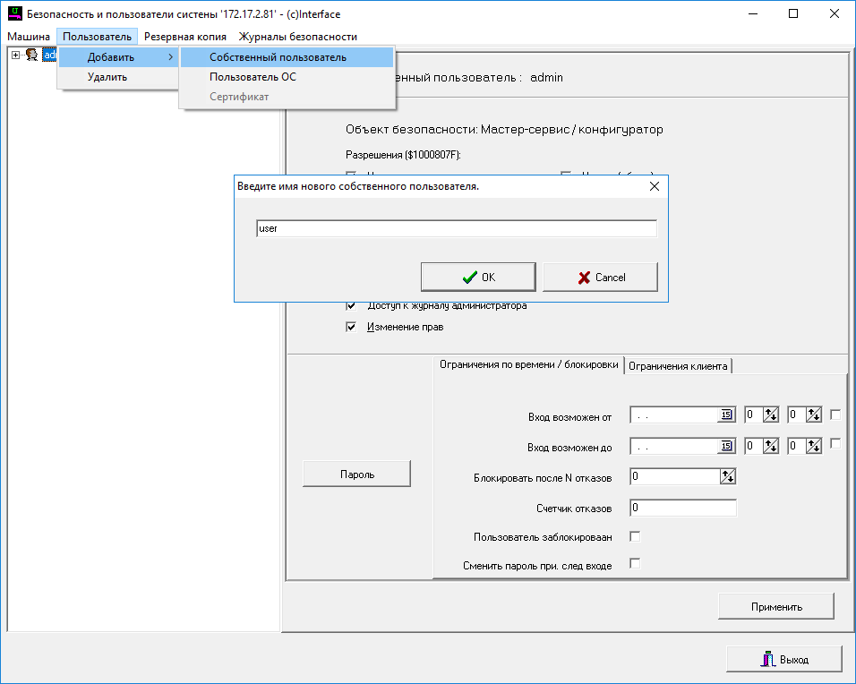Viewport: 856px width, 684px height.
Task: Click the hour spinner for 'Вход возможен от'
Action: 769,415
